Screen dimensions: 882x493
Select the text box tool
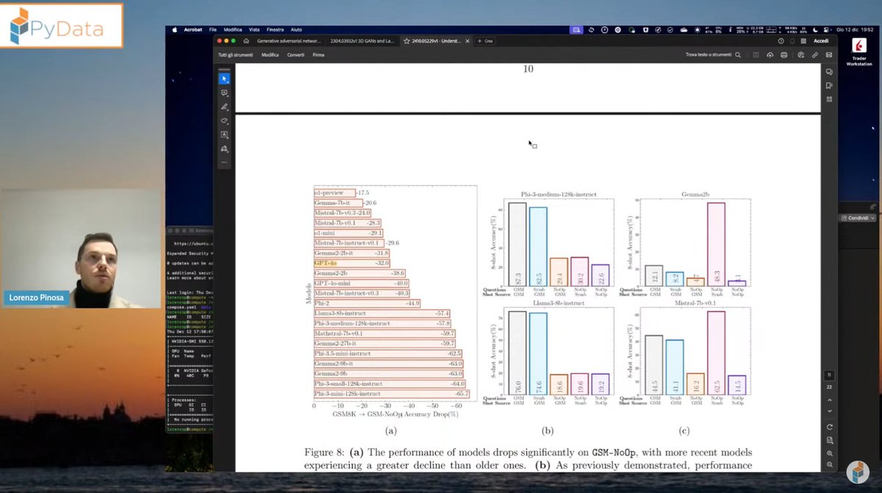pos(225,134)
